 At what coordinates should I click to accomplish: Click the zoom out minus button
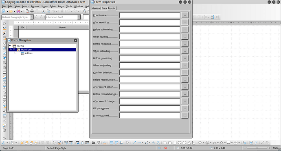[x=245, y=148]
